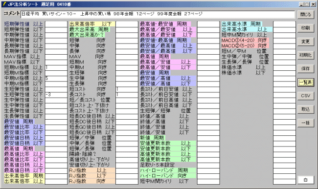Click the 閉じる button
This screenshot has width=318, height=189.
pos(306,15)
